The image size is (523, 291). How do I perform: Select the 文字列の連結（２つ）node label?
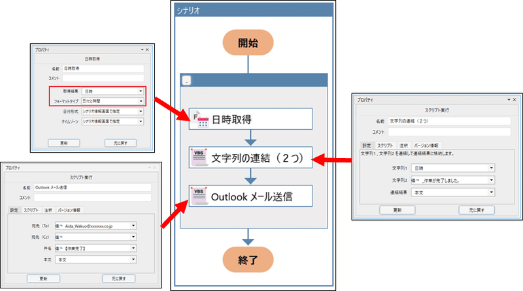258,158
